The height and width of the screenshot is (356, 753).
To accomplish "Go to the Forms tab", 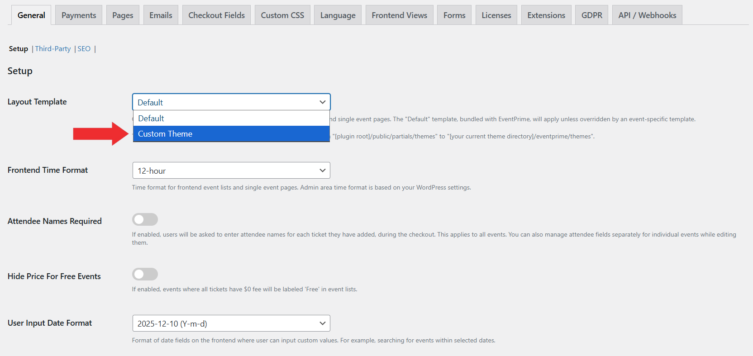I will click(x=454, y=15).
